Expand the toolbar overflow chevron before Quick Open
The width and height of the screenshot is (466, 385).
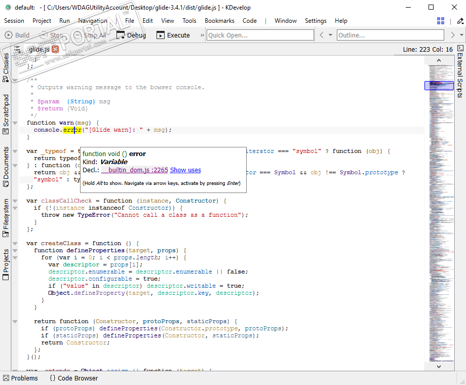pos(202,35)
